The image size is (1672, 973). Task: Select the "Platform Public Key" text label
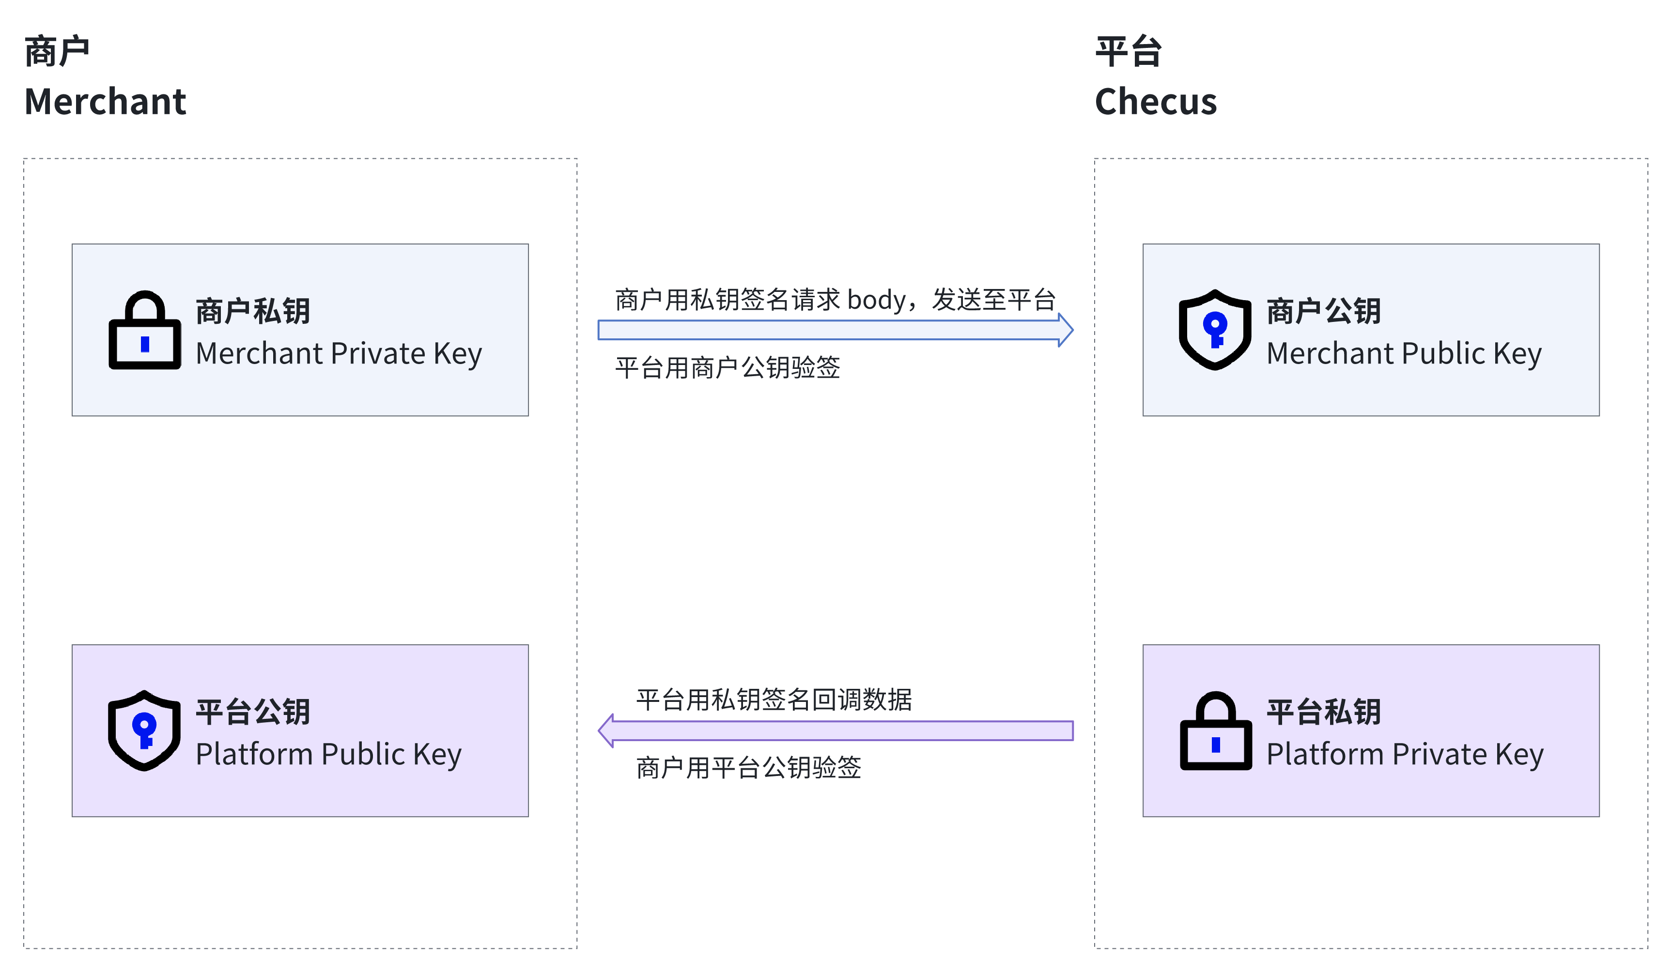(x=328, y=754)
